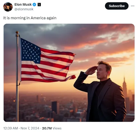138x133 pixels.
Task: Click the Views label beside the count
Action: pos(57,128)
